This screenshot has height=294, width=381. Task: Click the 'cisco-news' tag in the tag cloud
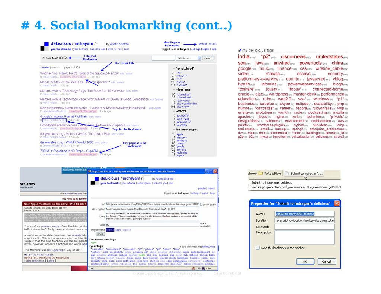(x=293, y=57)
